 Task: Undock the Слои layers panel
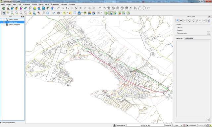pos(22,17)
